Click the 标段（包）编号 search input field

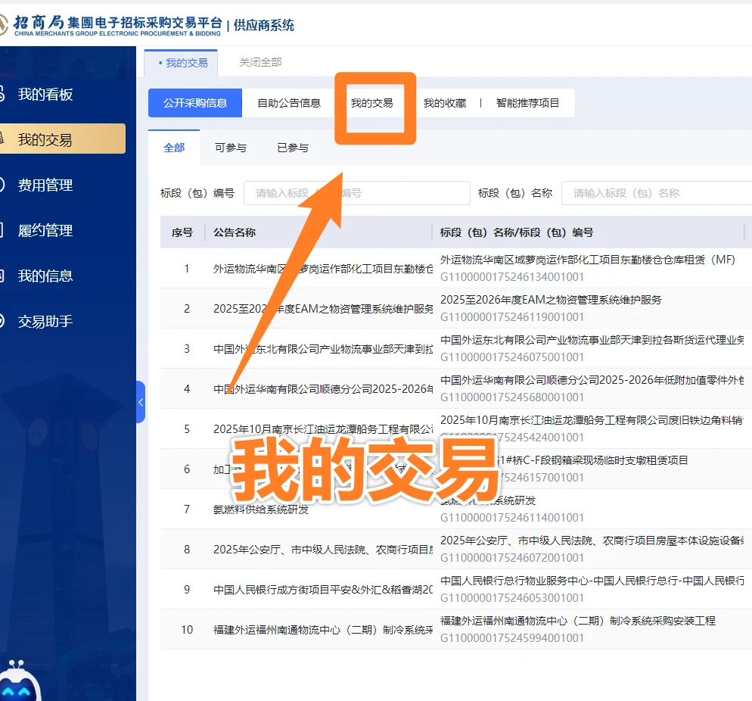pos(356,193)
